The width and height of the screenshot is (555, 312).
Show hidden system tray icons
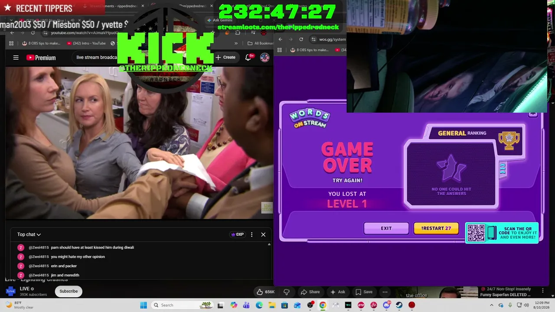tap(491, 305)
